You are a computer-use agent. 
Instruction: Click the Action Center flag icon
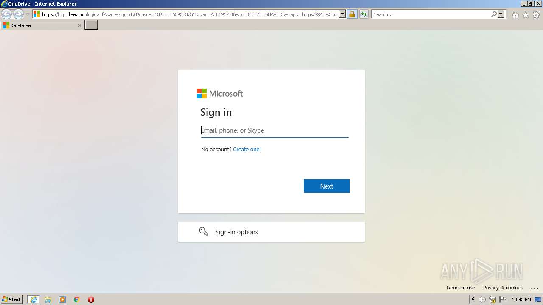point(503,299)
